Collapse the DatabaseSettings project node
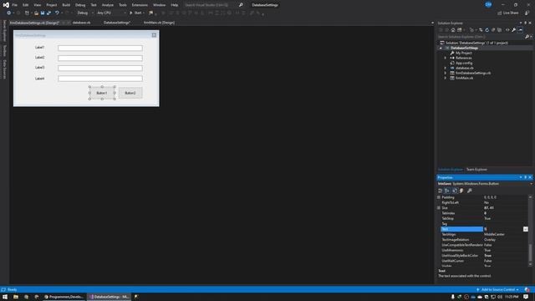This screenshot has height=301, width=535. (441, 48)
